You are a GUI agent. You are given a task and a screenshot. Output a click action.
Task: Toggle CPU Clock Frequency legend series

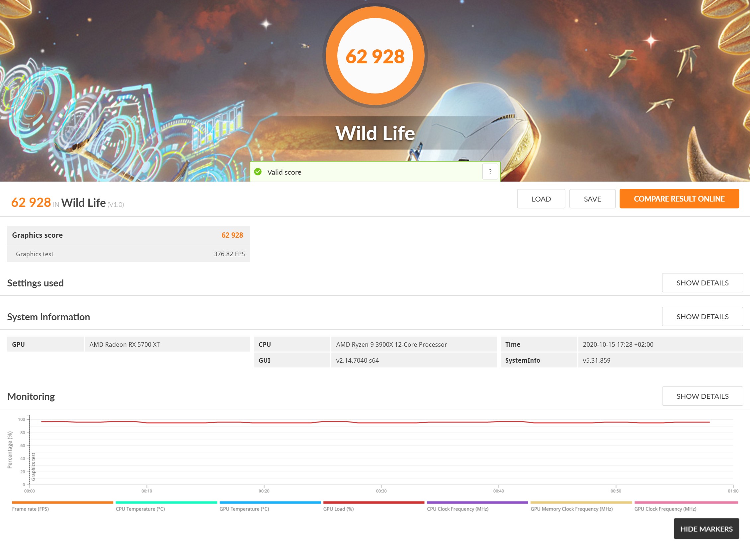458,509
